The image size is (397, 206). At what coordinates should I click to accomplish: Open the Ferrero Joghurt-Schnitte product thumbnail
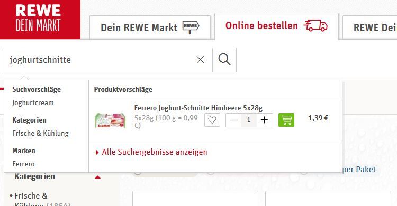click(x=110, y=120)
